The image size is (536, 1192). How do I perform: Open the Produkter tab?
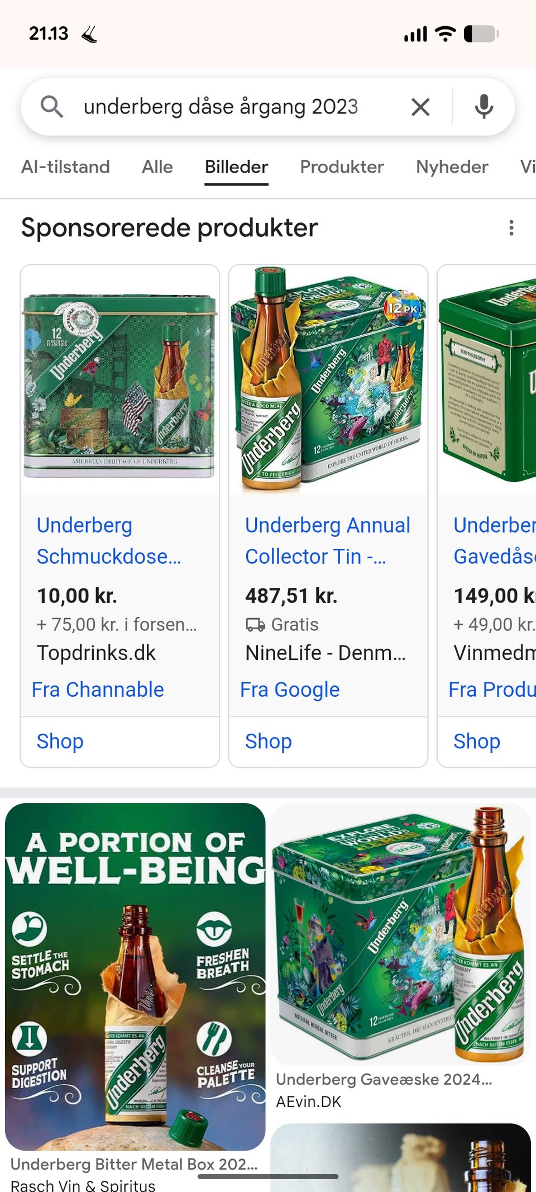[342, 167]
